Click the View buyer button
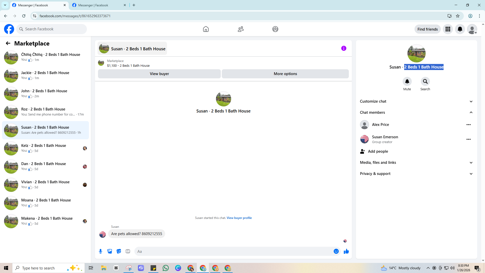This screenshot has height=273, width=485. [159, 74]
